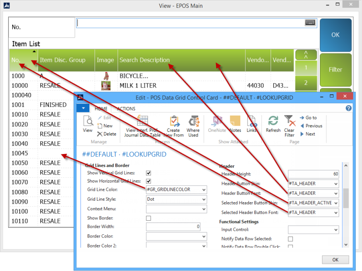Click the Image column header
The height and width of the screenshot is (271, 362).
106,60
